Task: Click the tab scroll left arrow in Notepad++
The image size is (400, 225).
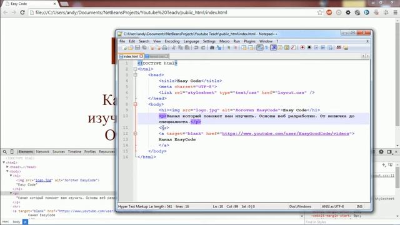Action: click(x=363, y=56)
